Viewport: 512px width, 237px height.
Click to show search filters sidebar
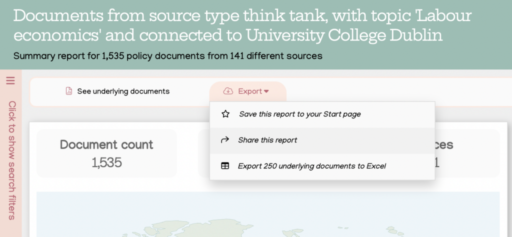[12, 160]
